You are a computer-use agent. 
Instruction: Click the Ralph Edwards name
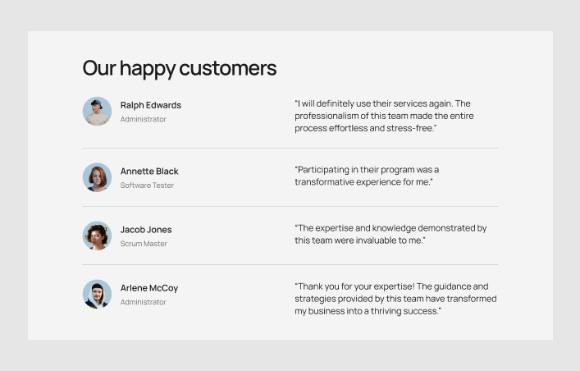[150, 105]
